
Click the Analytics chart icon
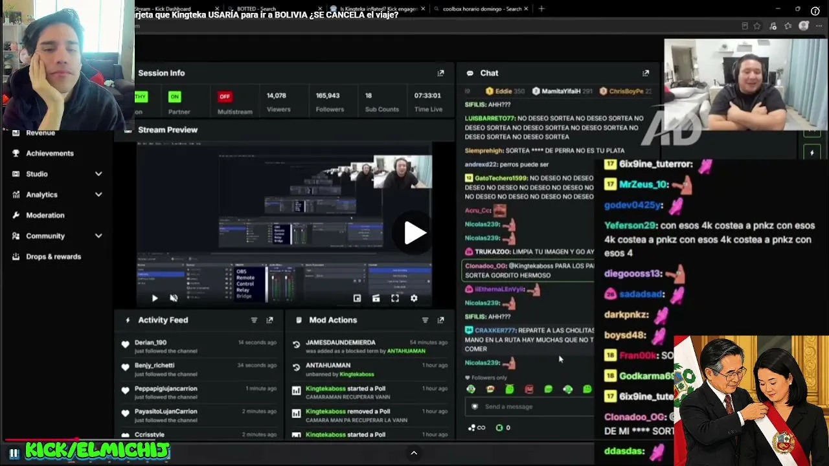[x=16, y=195]
